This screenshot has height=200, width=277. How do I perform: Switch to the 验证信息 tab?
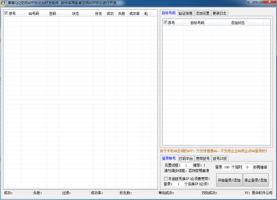(x=185, y=13)
